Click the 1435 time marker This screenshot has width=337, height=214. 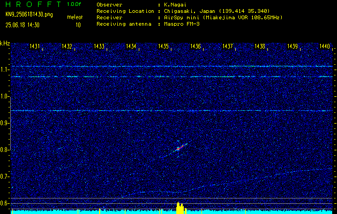[163, 46]
